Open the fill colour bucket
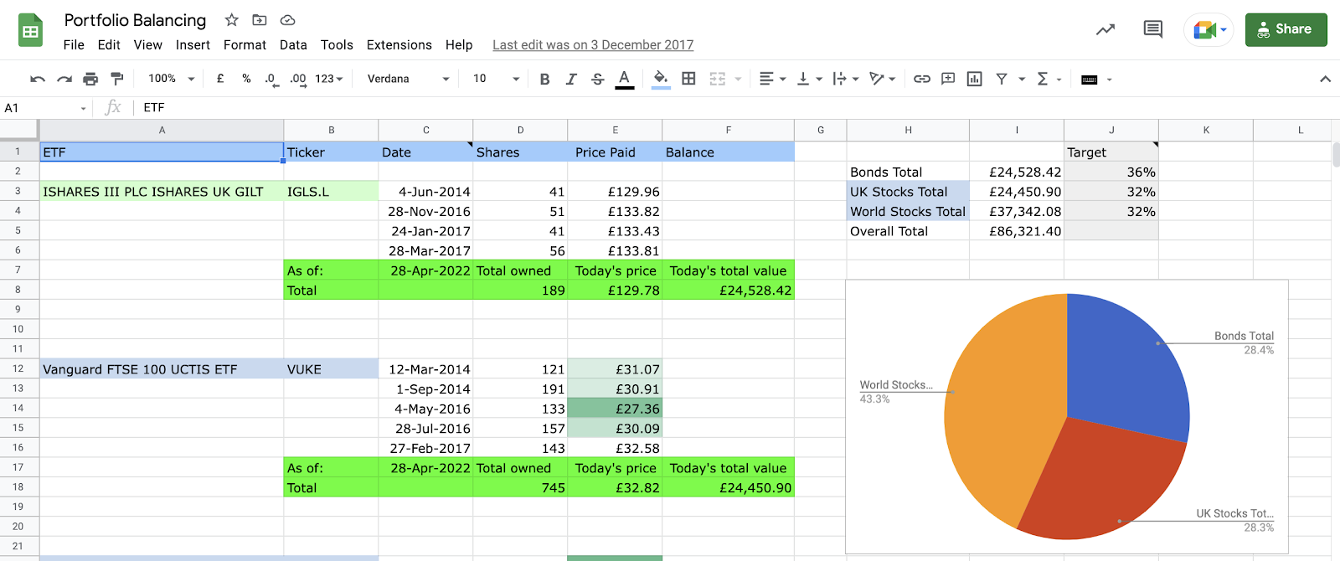This screenshot has width=1340, height=561. click(x=661, y=79)
